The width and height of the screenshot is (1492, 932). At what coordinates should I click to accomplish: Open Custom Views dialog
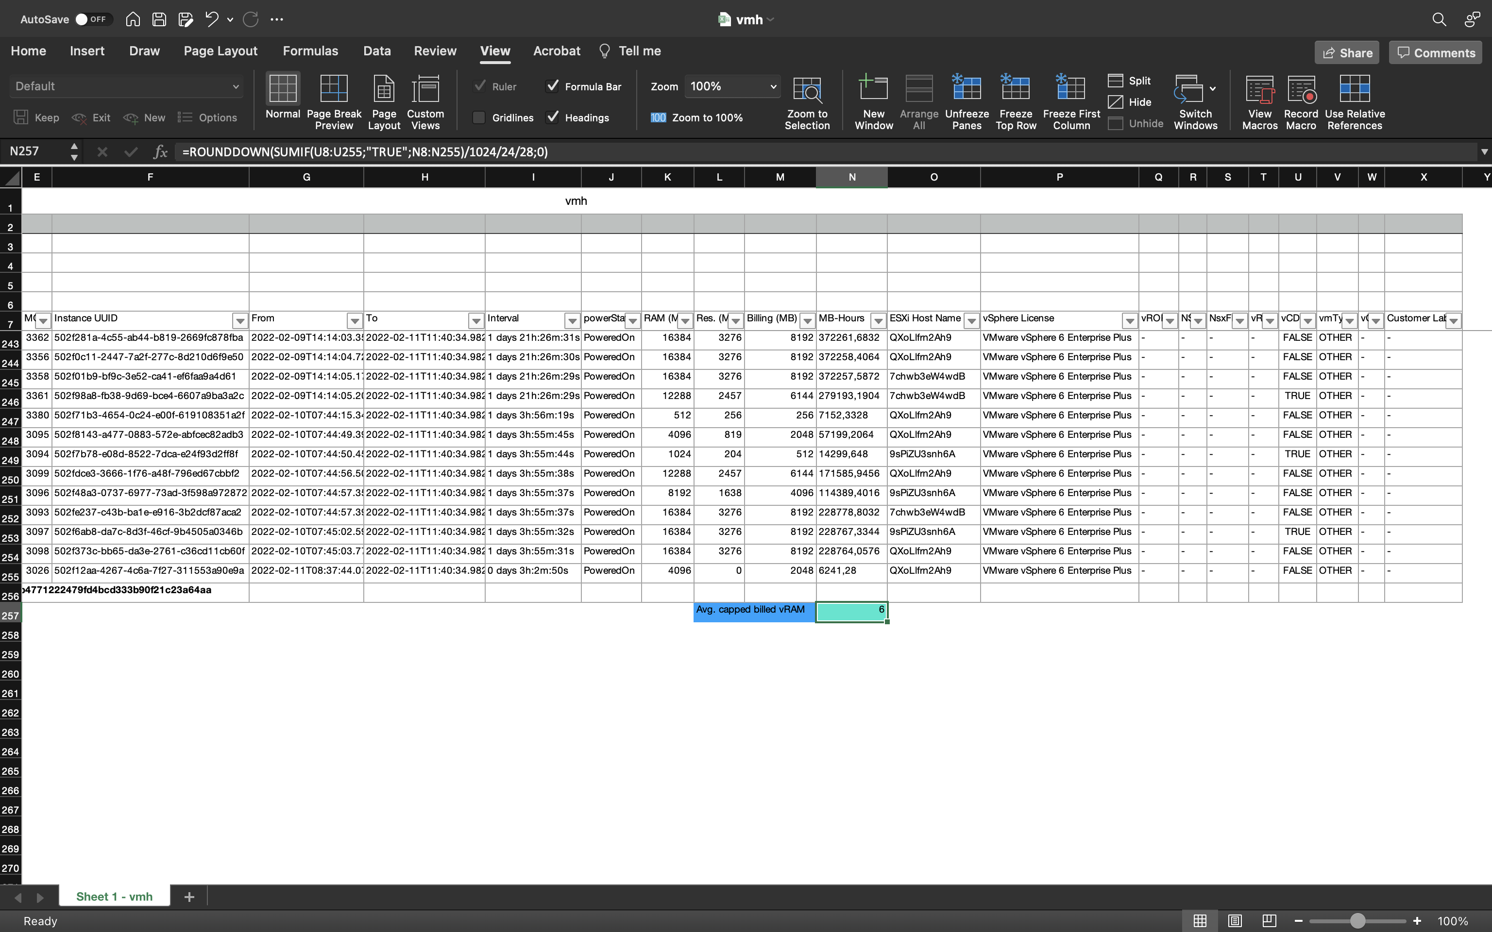point(425,90)
